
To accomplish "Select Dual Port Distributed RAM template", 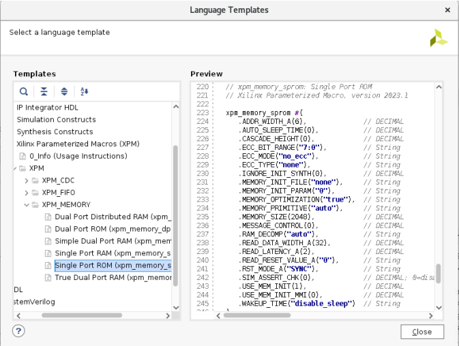I will (x=112, y=217).
